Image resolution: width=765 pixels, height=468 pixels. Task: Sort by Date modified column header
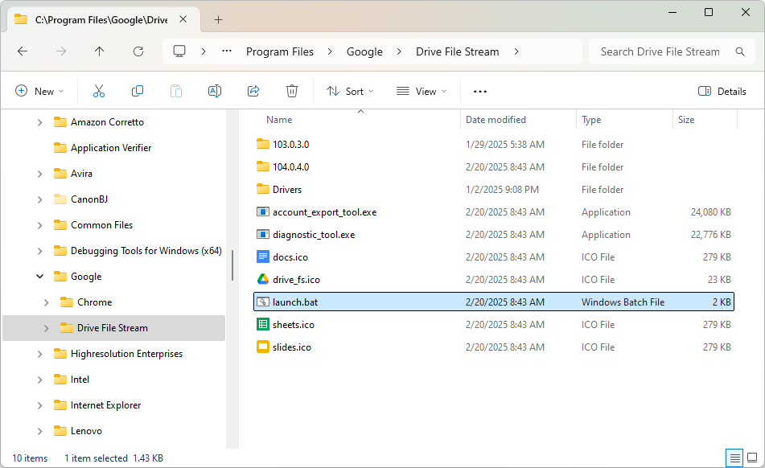496,120
